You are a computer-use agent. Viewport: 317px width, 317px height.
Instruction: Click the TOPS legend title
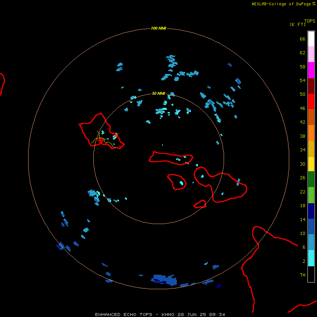pyautogui.click(x=310, y=21)
